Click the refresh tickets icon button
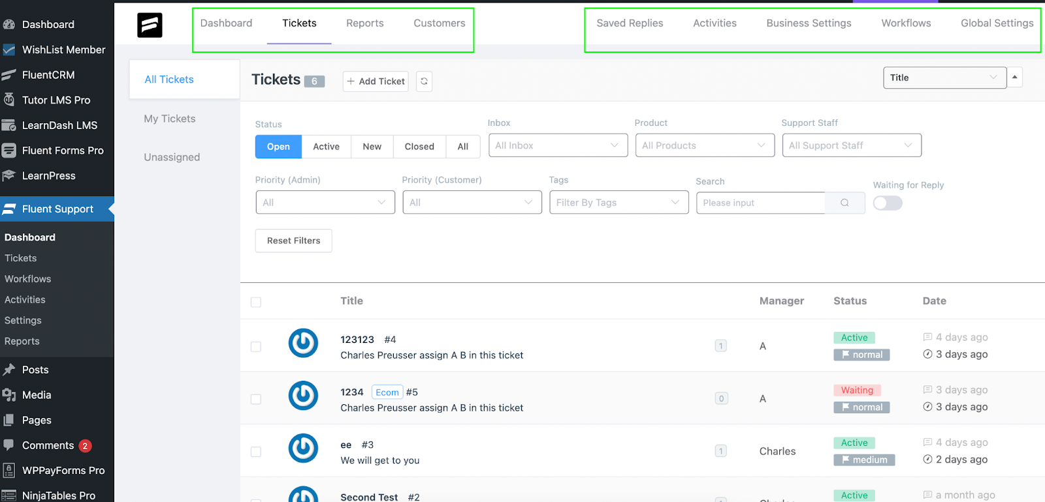 [425, 81]
